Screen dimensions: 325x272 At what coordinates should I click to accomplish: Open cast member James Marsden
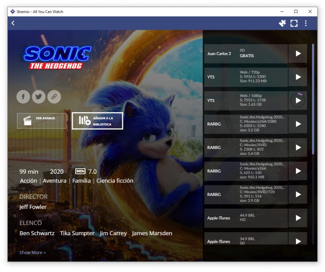click(152, 233)
